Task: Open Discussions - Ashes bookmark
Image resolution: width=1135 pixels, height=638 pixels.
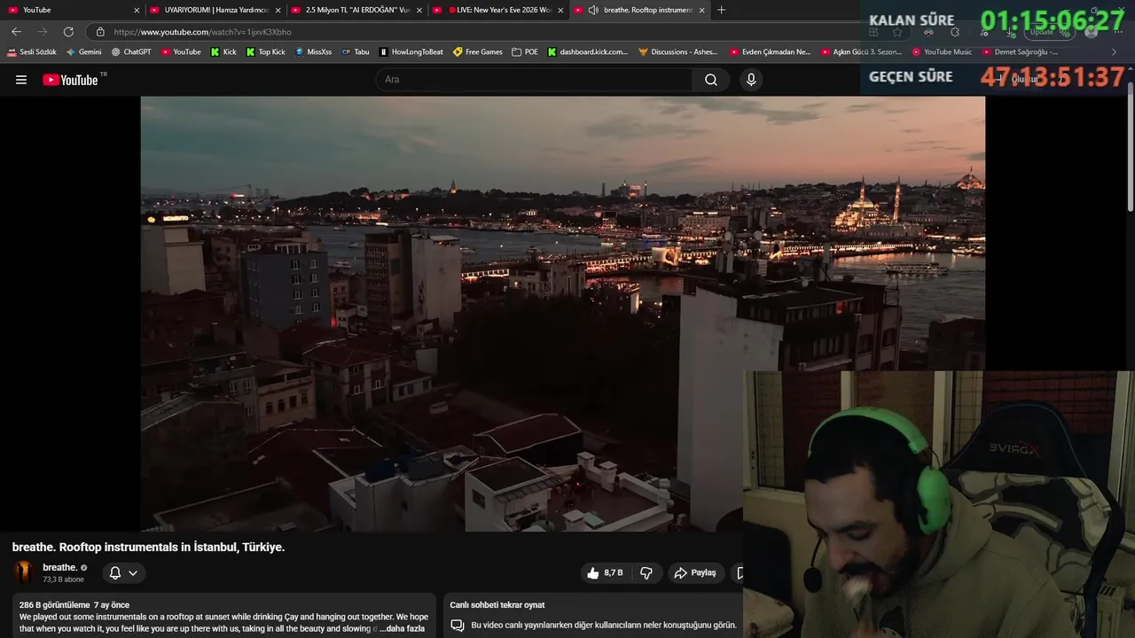Action: coord(678,52)
